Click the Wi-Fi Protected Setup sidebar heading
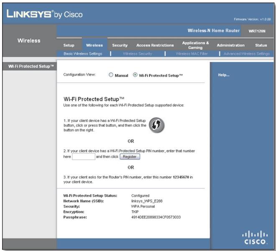Screen dimensions: 276x251 pos(31,66)
